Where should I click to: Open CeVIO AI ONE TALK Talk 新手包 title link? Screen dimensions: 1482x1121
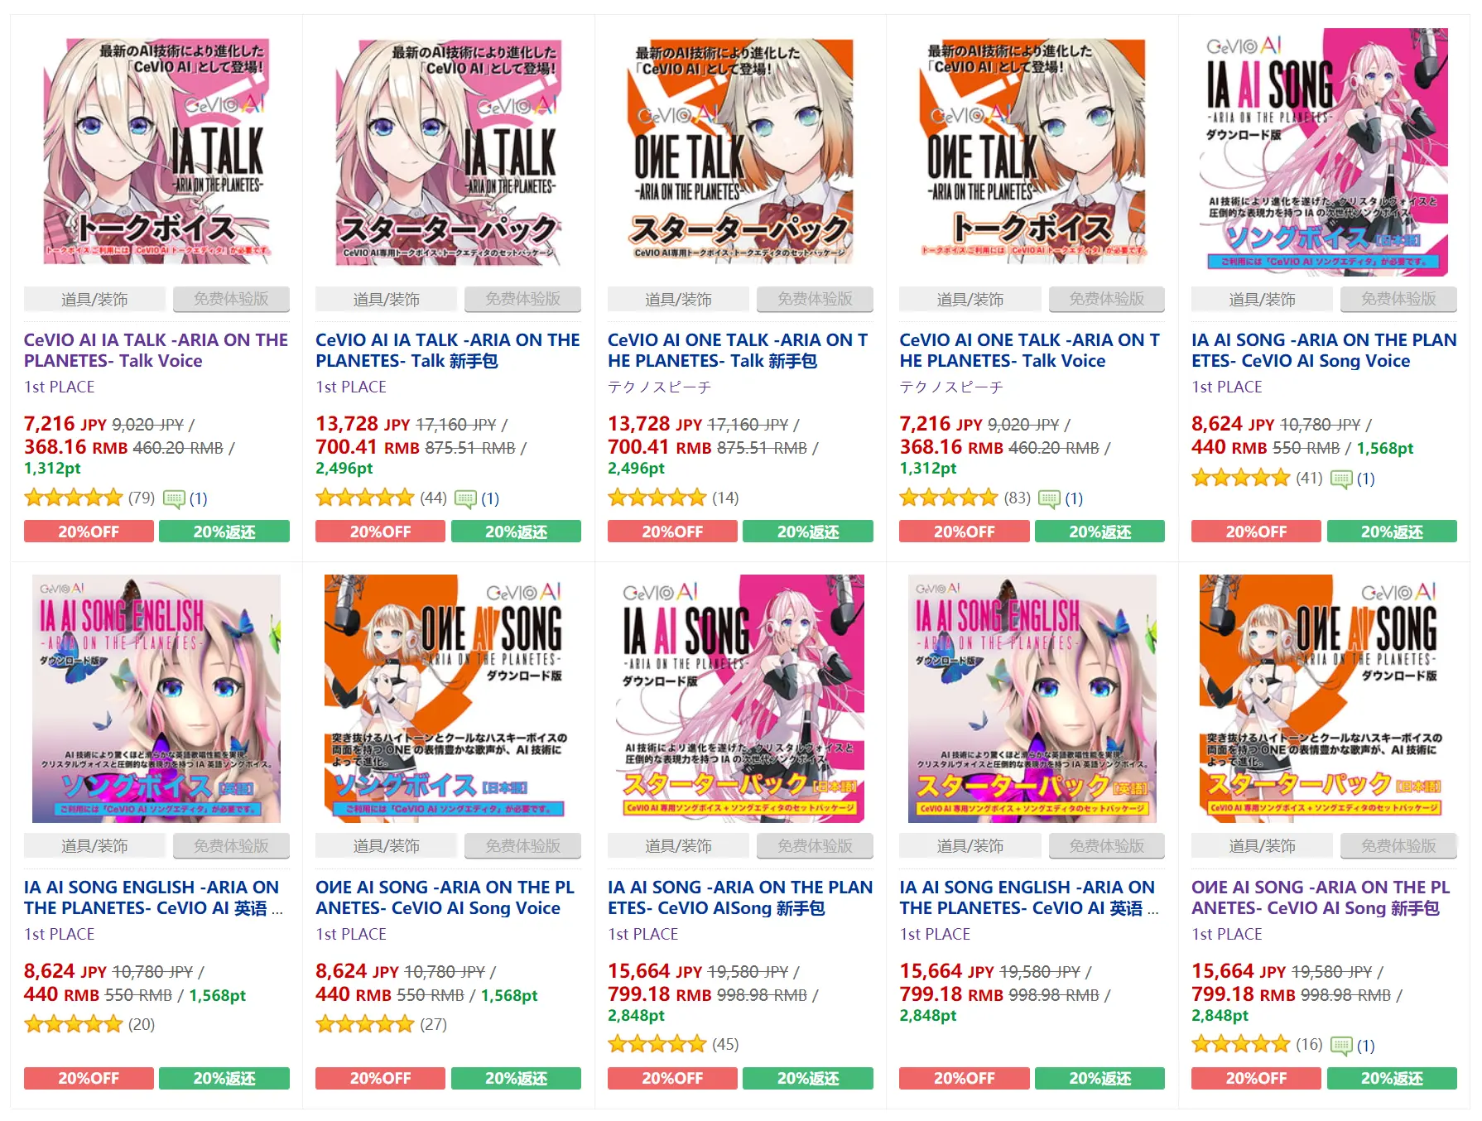[x=738, y=350]
